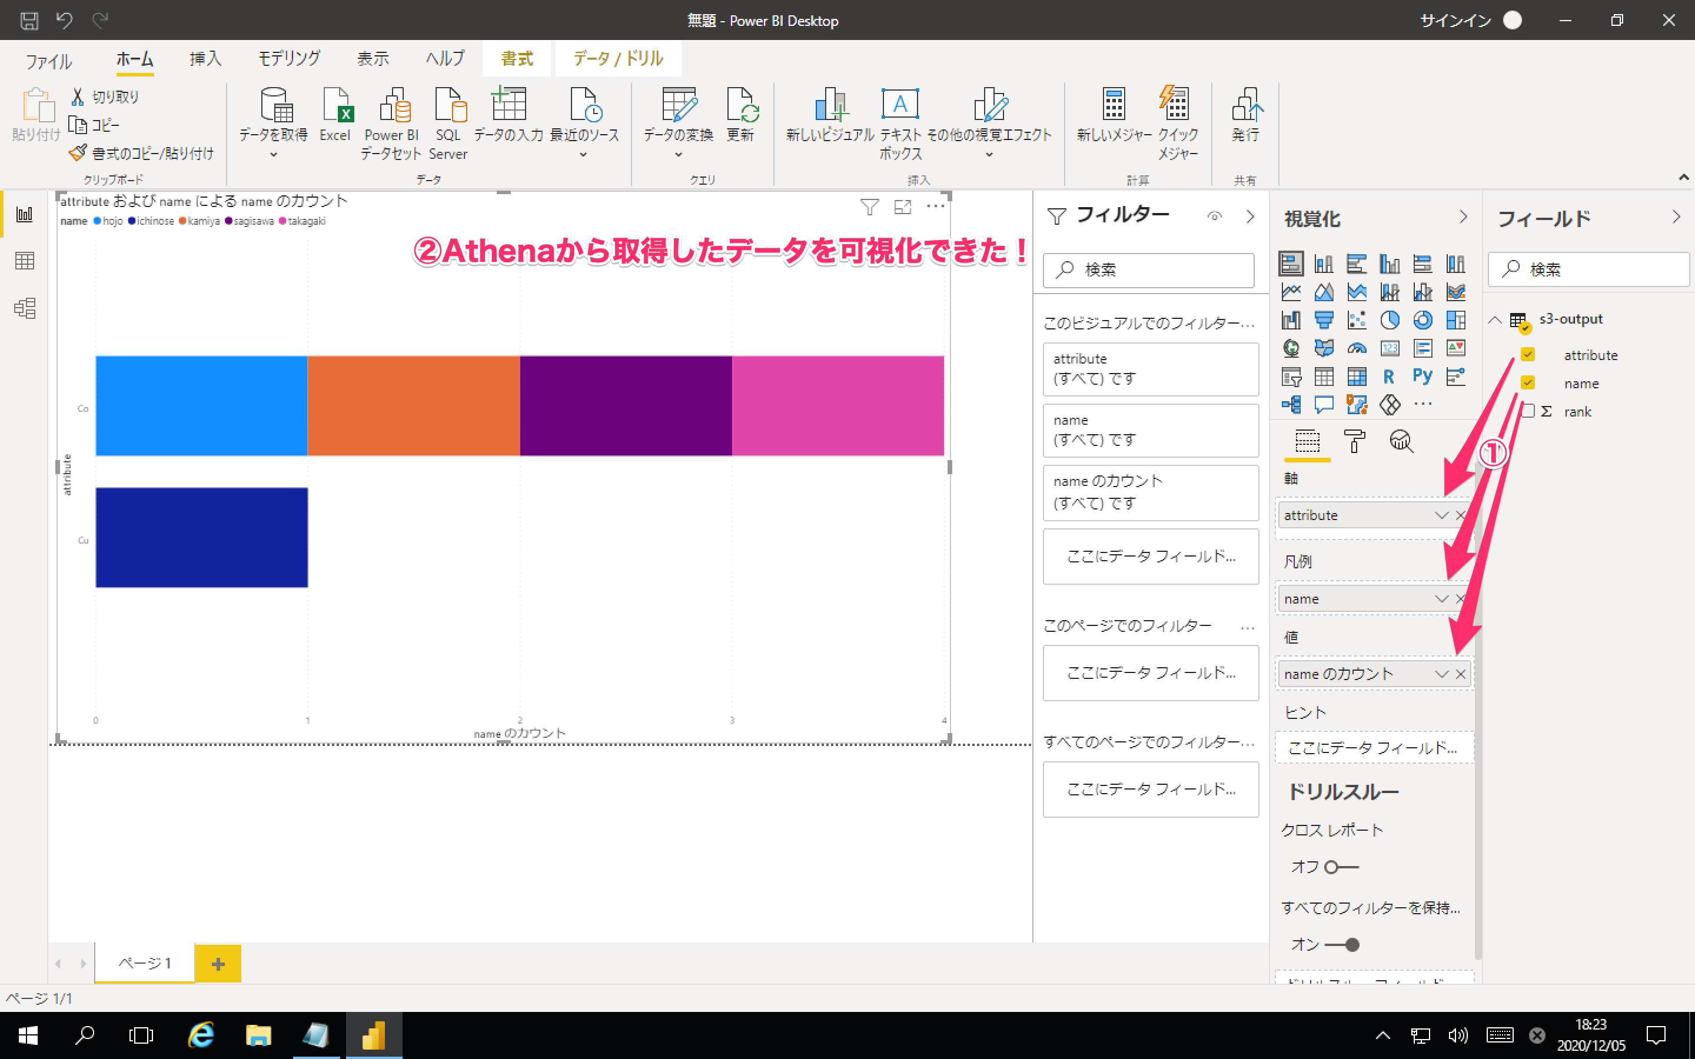
Task: Click the focus mode icon on chart
Action: 903,207
